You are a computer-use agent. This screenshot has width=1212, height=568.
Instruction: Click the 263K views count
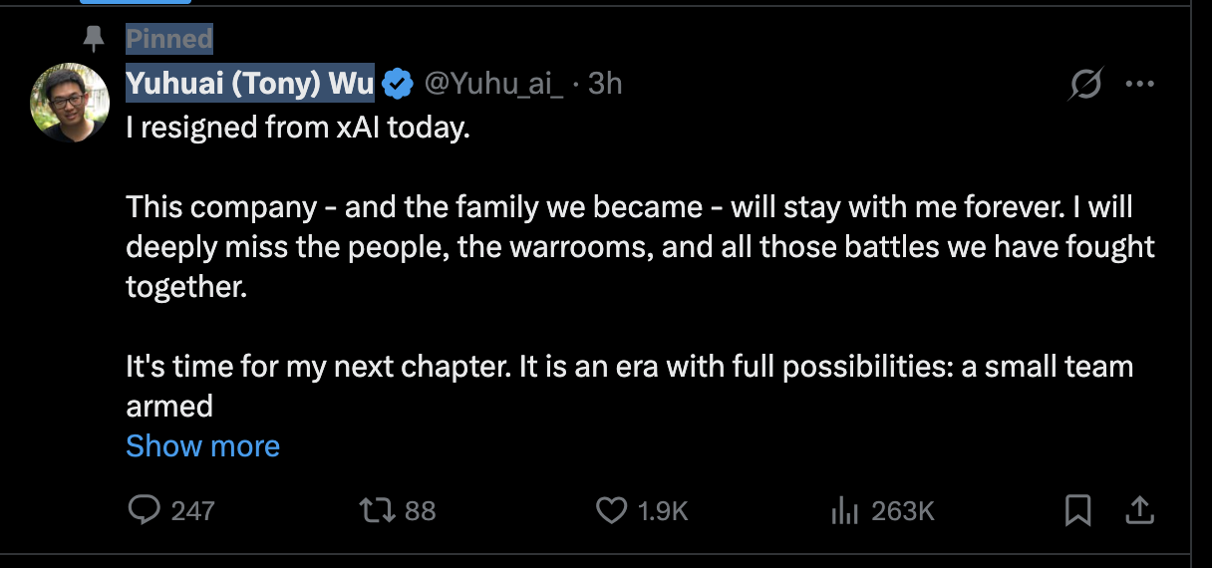[x=902, y=511]
